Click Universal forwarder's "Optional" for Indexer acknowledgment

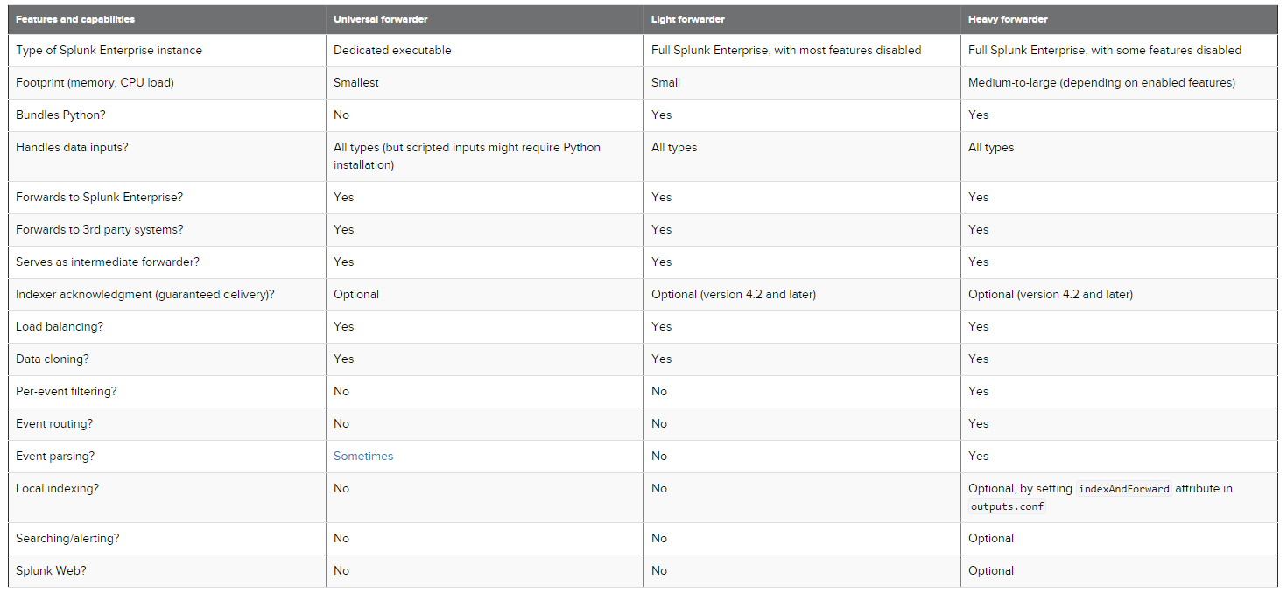pyautogui.click(x=356, y=294)
